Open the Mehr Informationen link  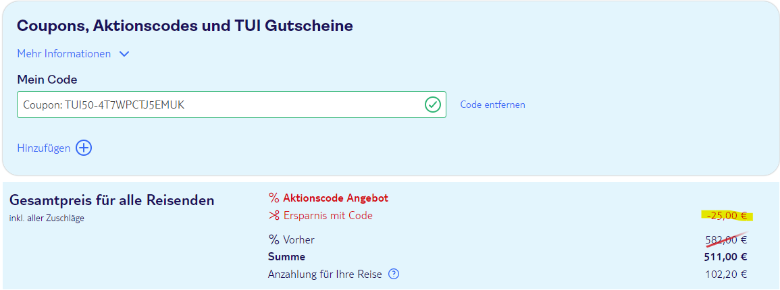coord(64,54)
